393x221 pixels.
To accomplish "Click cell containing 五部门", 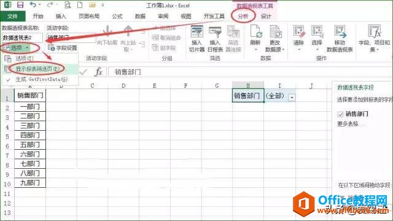I will [x=30, y=145].
